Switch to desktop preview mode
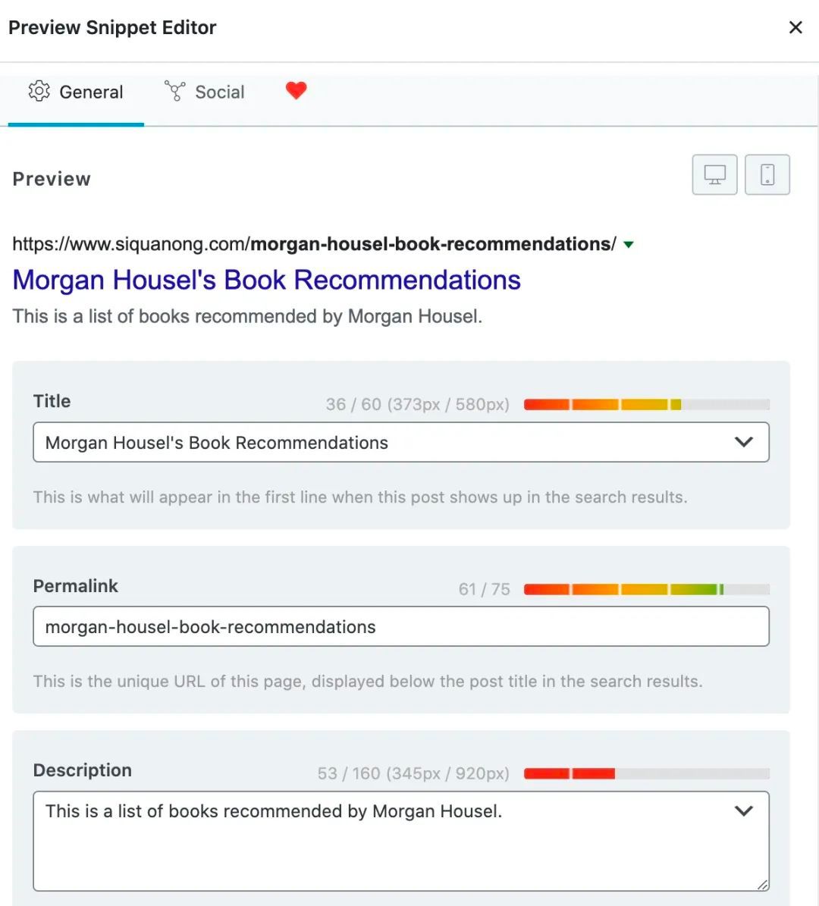 tap(714, 174)
